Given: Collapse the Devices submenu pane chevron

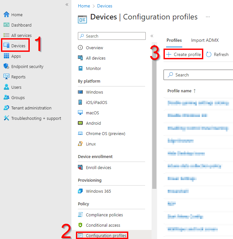Looking at the screenshot, I should (152, 36).
